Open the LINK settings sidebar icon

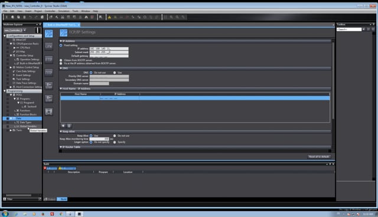[x=48, y=47]
